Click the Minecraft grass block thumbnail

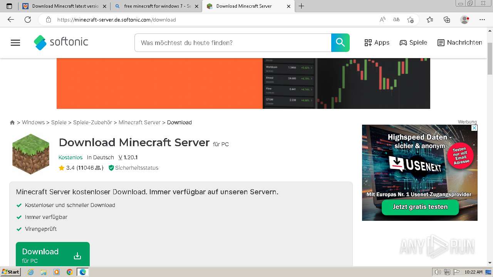coord(31,154)
